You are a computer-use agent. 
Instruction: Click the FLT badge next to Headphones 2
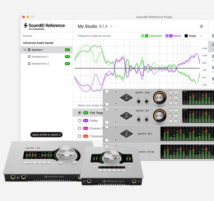(67, 63)
